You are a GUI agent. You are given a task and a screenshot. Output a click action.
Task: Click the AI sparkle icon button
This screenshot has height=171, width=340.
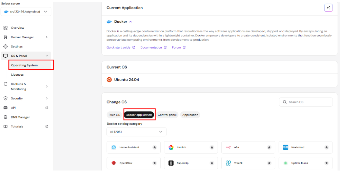[328, 8]
